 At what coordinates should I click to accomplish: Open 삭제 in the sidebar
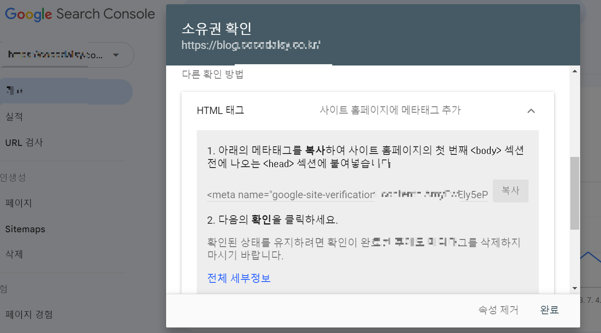[14, 254]
